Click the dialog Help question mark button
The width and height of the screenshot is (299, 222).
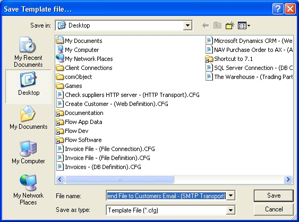[x=278, y=9]
